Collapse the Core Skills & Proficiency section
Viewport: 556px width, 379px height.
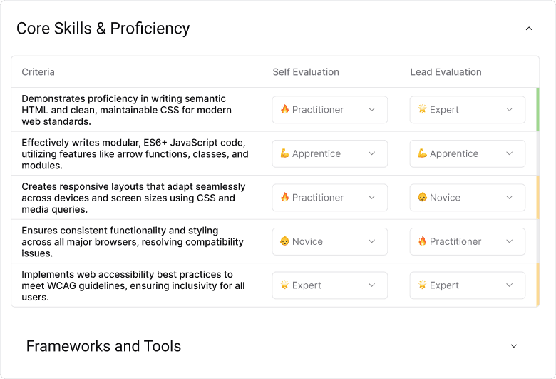[528, 29]
